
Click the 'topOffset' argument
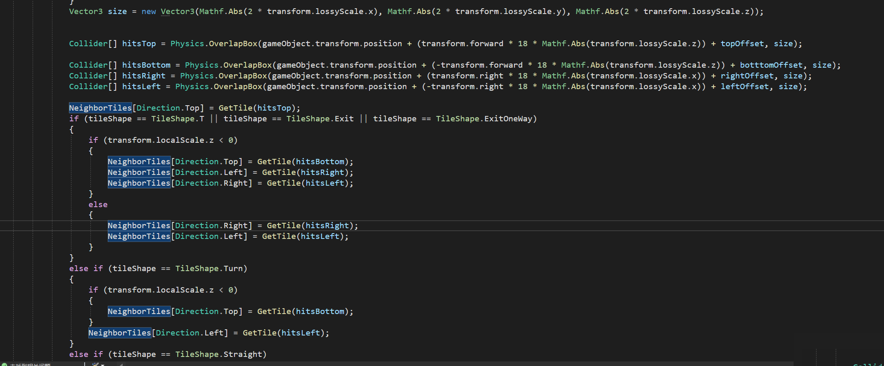click(x=742, y=44)
